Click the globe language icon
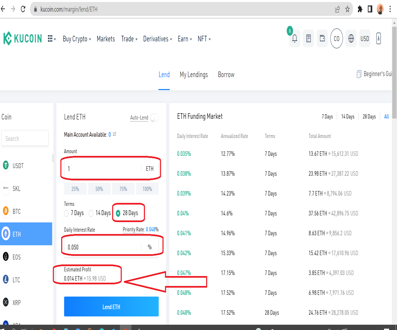 pyautogui.click(x=351, y=39)
